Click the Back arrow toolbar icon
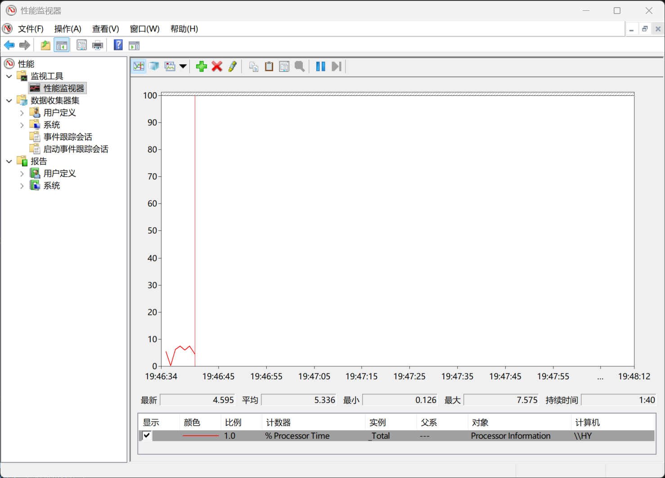The height and width of the screenshot is (478, 665). coord(9,45)
